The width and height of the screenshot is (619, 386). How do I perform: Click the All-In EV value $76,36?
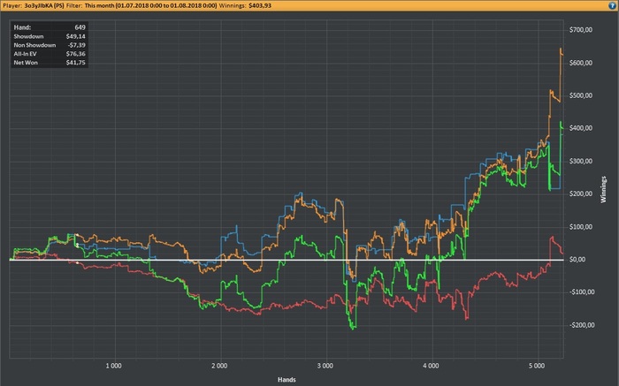click(76, 54)
